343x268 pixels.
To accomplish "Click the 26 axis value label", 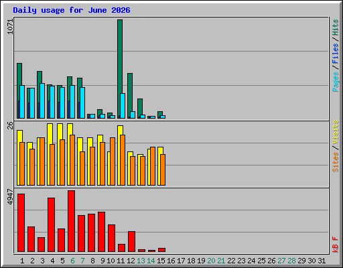I will coord(10,125).
